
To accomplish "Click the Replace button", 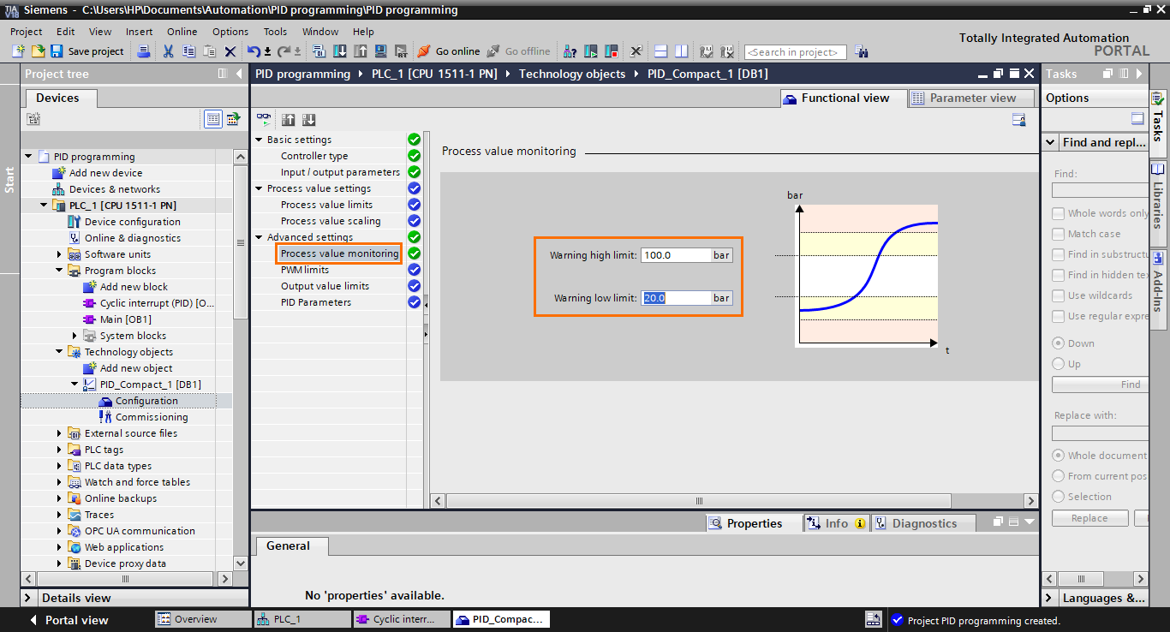I will (x=1089, y=517).
